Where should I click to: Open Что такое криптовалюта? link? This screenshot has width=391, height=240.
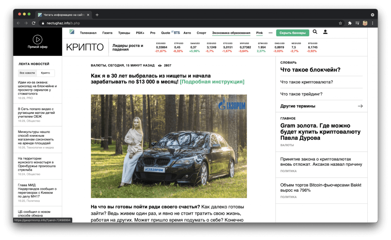[307, 82]
